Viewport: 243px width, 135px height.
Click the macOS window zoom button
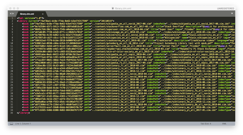click(x=18, y=9)
